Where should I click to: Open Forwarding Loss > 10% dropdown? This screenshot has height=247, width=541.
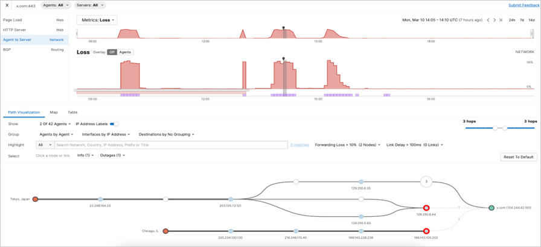tap(348, 145)
